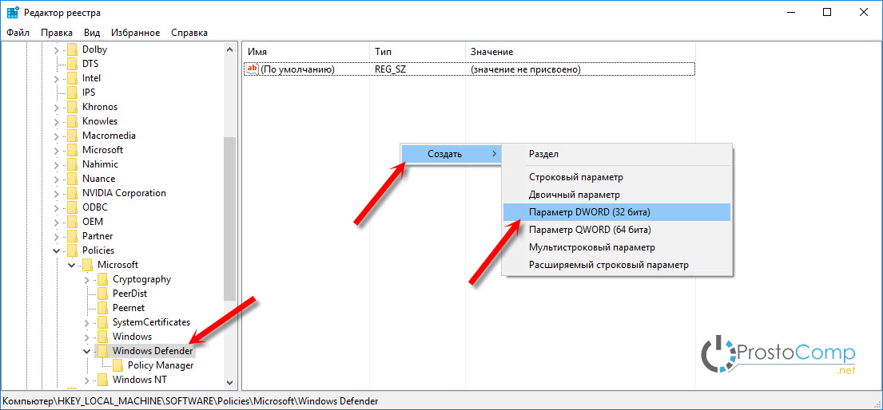Click the (значение не присвоено) cell
Viewport: 883px width, 410px height.
(526, 69)
